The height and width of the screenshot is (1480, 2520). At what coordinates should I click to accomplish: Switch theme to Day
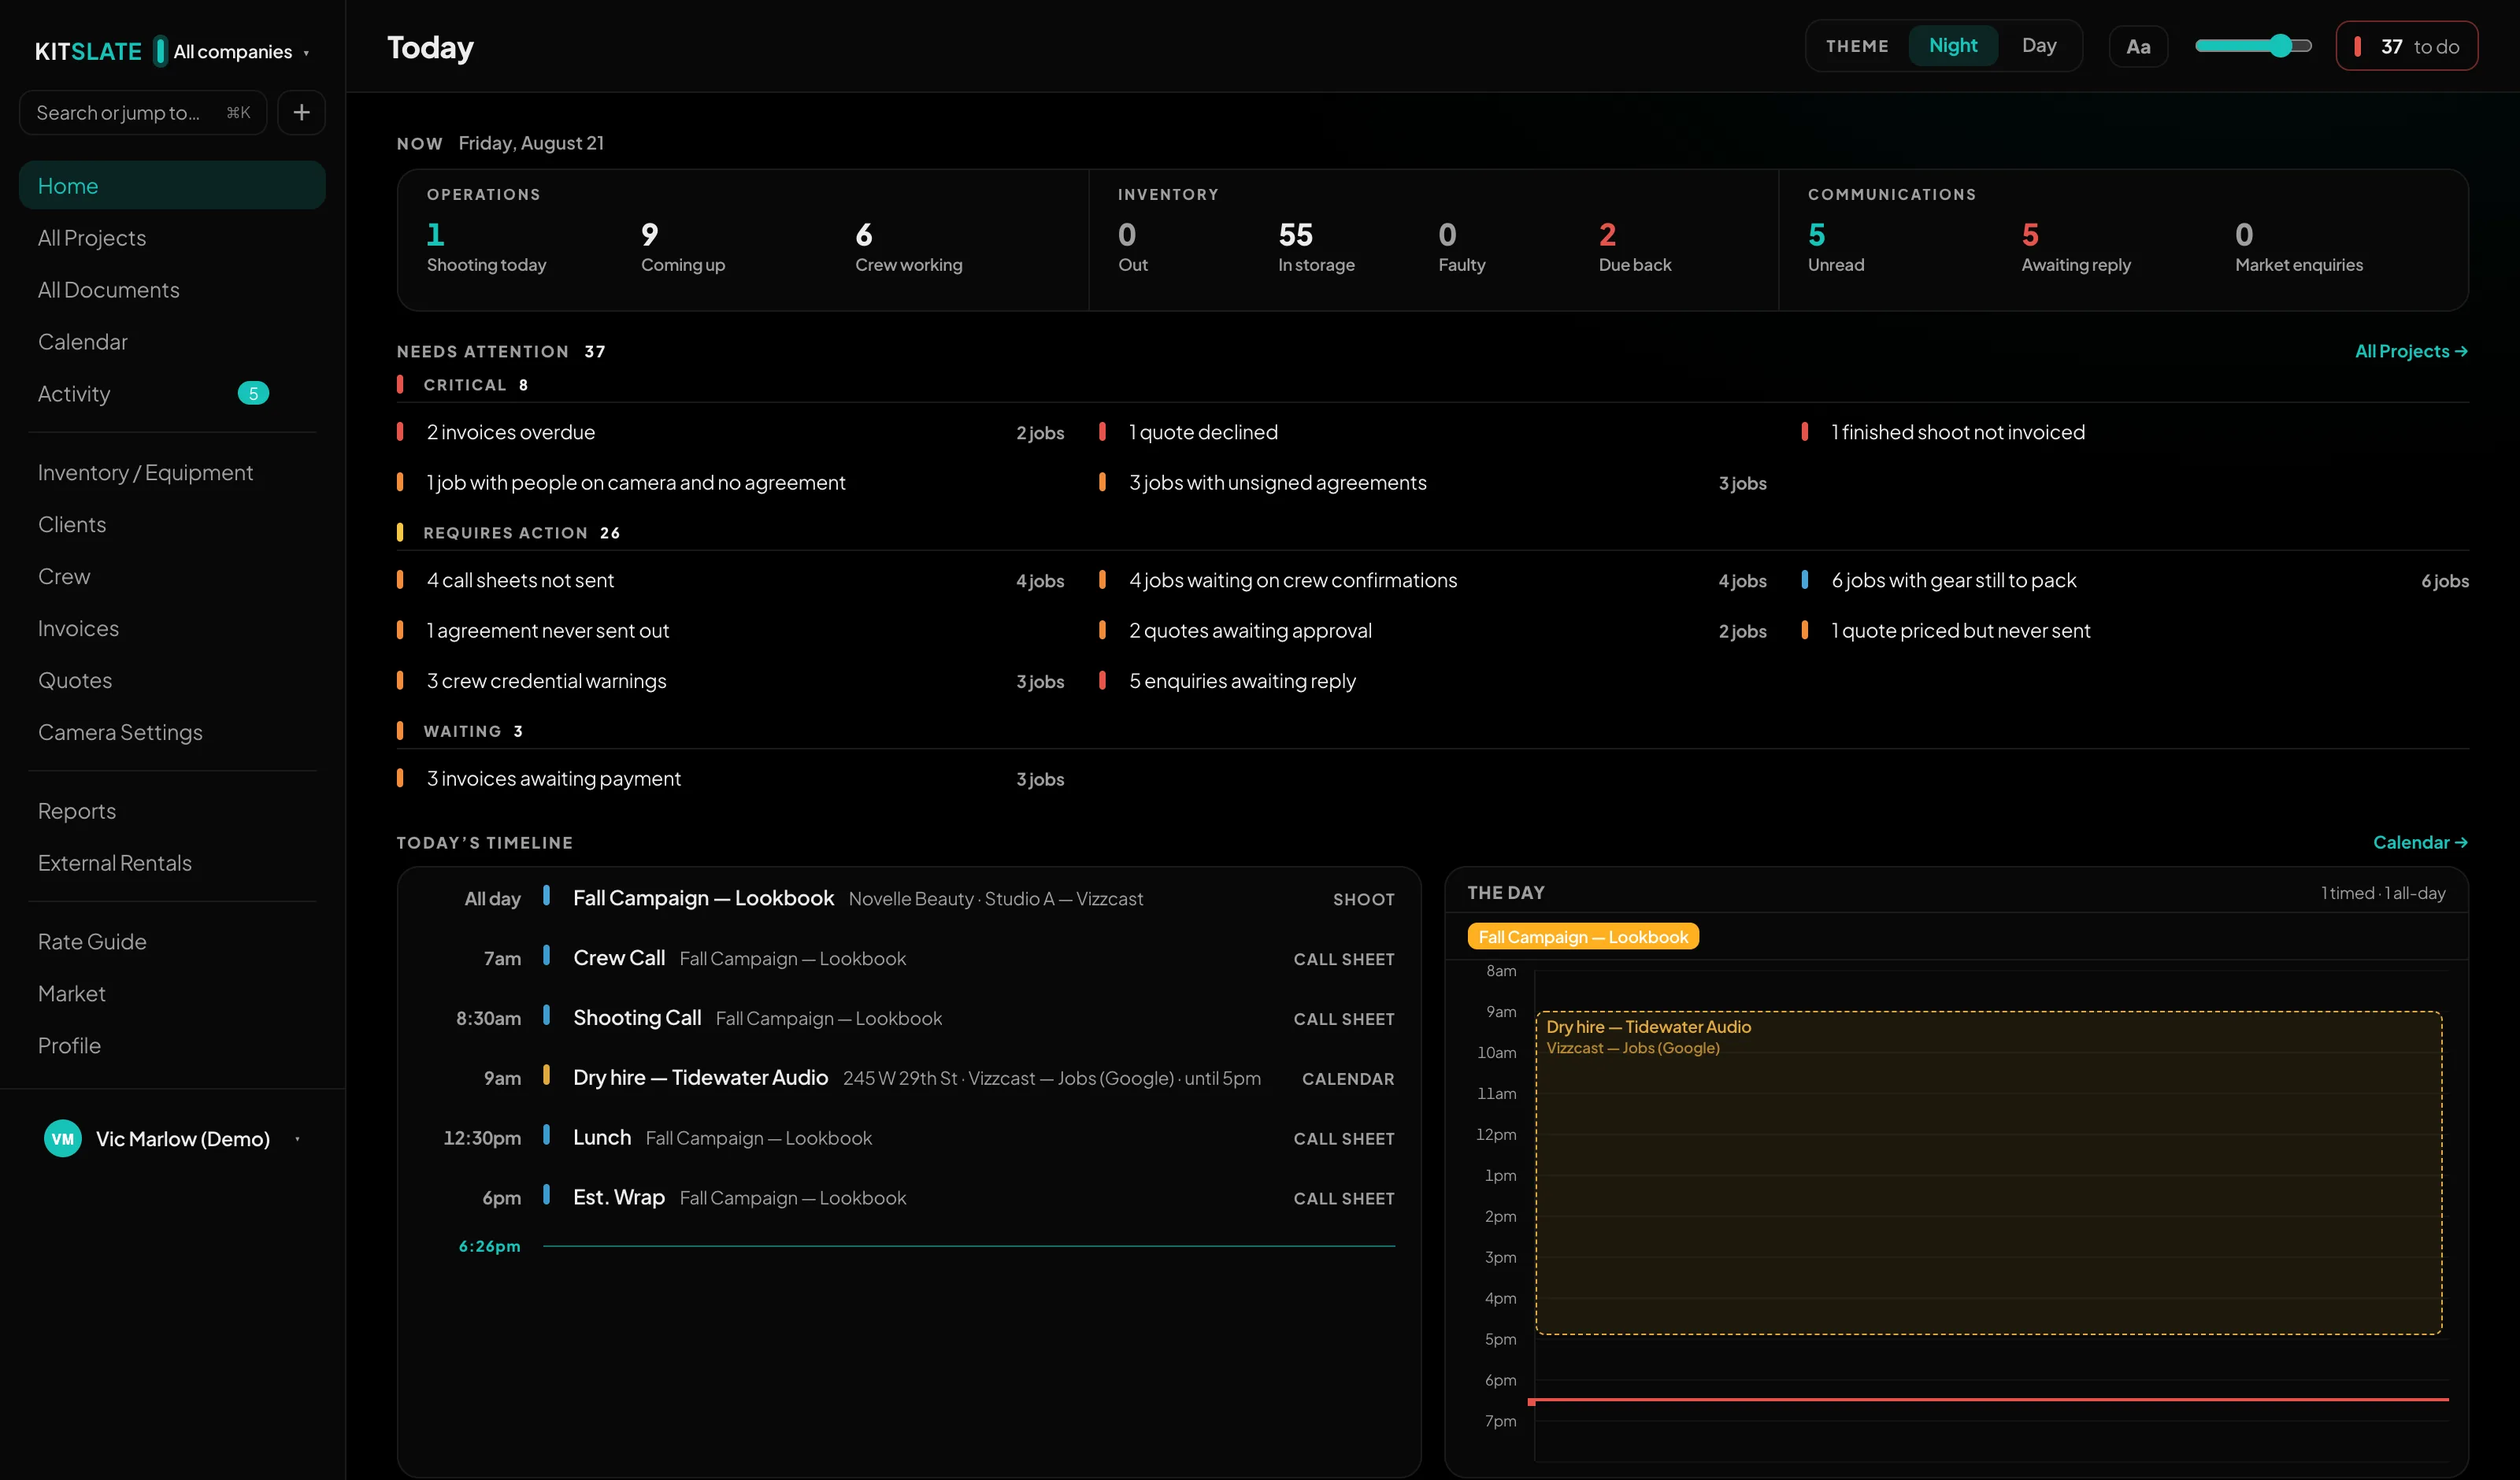point(2038,45)
